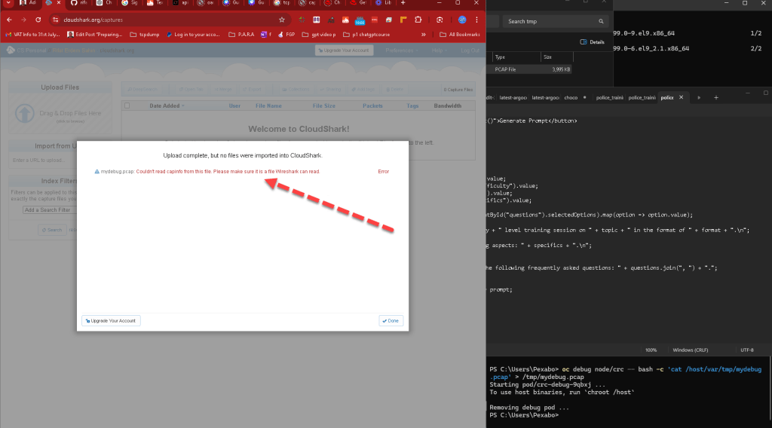Add a new editor tab with plus
The image size is (772, 428).
pyautogui.click(x=716, y=97)
